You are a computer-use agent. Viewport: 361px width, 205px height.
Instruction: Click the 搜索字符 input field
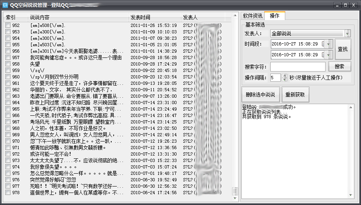pyautogui.click(x=298, y=67)
